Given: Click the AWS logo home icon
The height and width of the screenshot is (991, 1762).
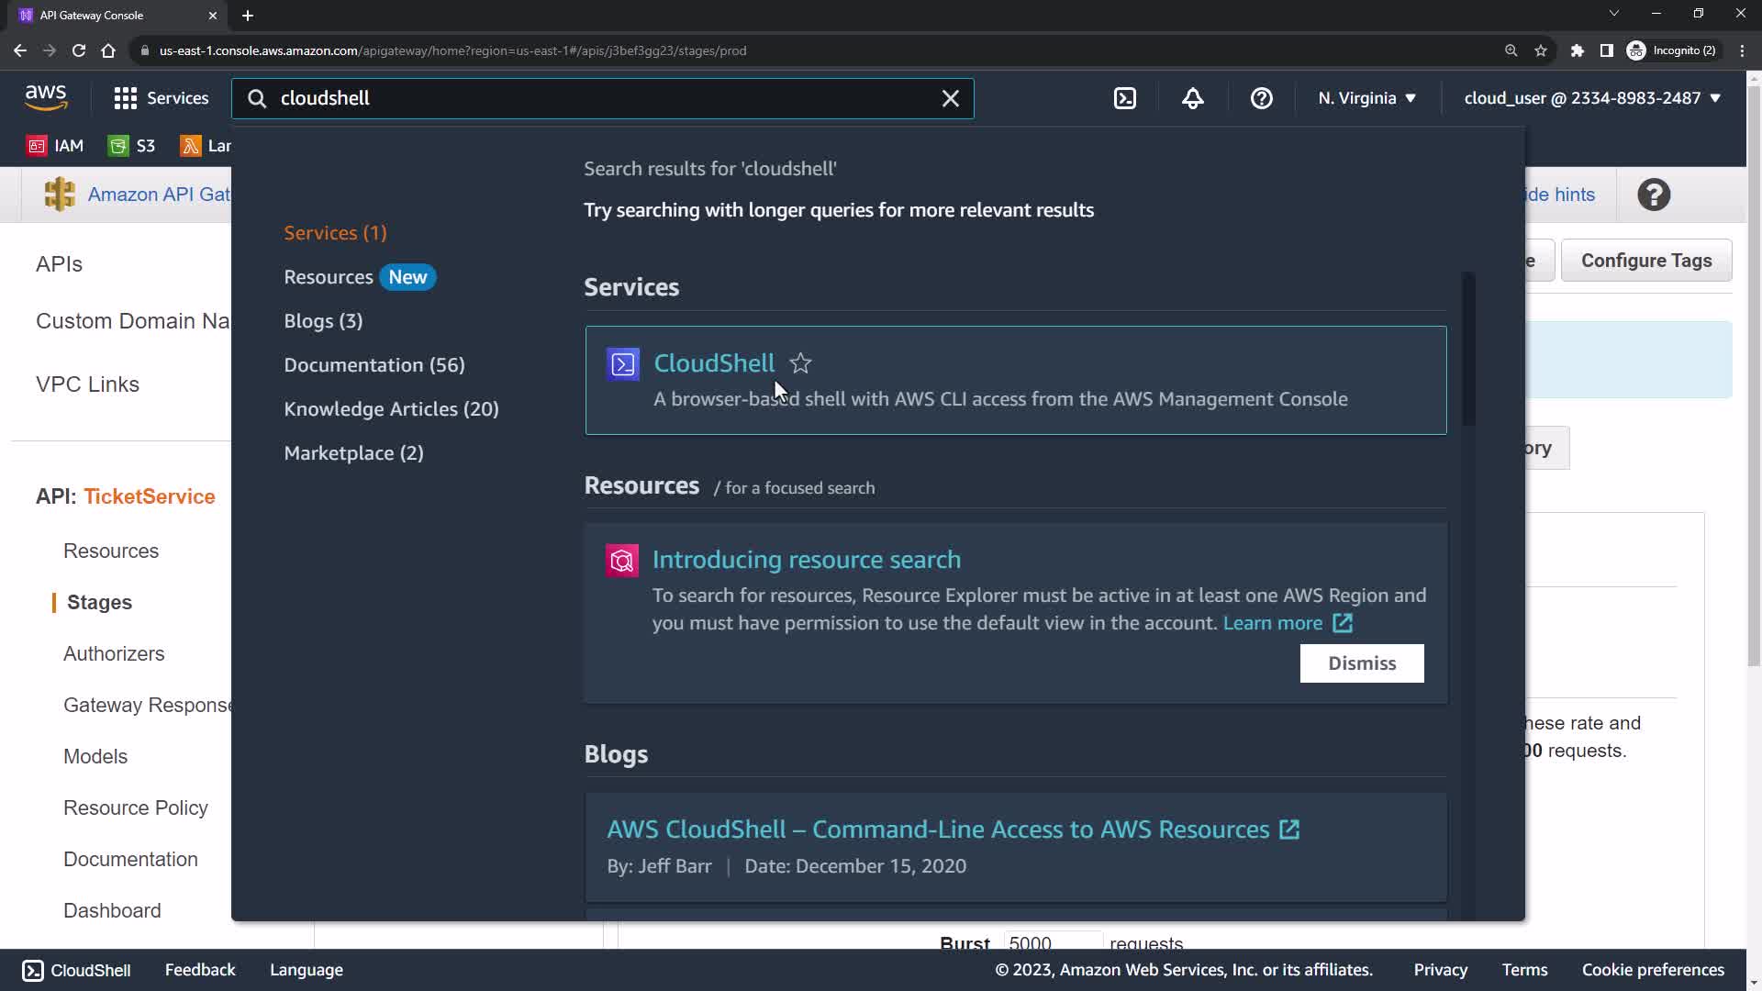Looking at the screenshot, I should coord(46,96).
